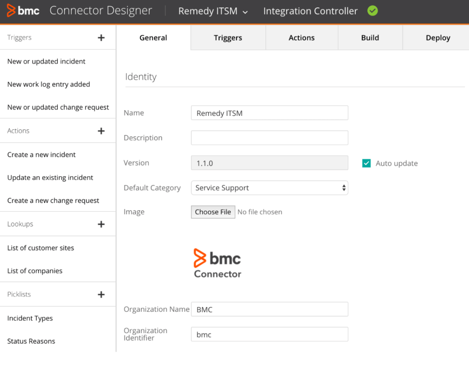The width and height of the screenshot is (469, 370).
Task: Add a new action with plus icon
Action: [101, 131]
